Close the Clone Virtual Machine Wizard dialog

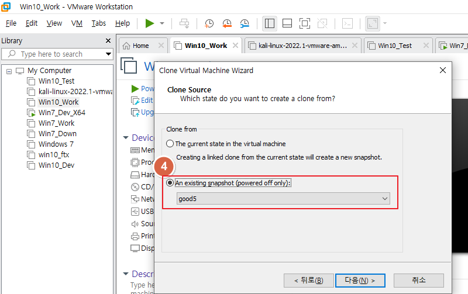443,70
